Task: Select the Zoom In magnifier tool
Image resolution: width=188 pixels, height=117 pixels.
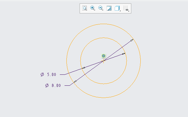Action: (93, 8)
